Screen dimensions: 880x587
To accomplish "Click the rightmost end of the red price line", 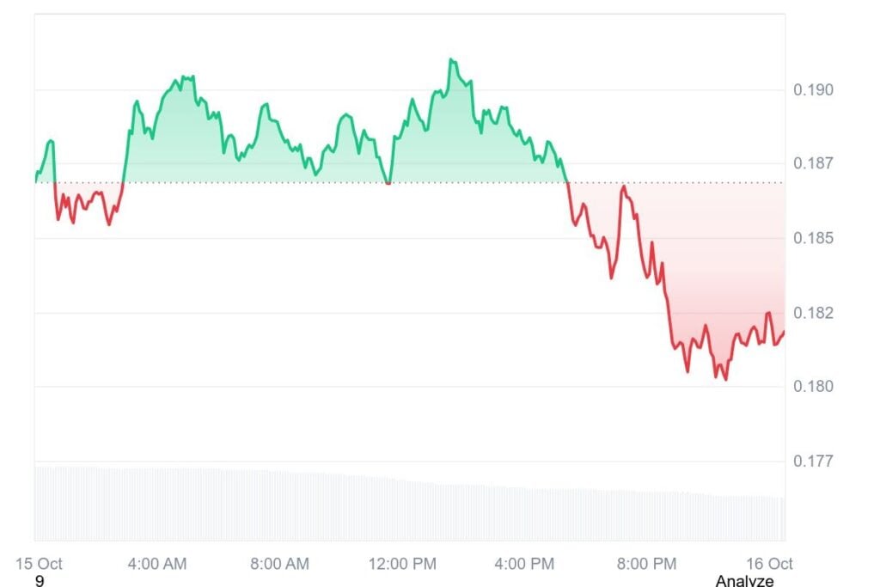I will click(784, 332).
